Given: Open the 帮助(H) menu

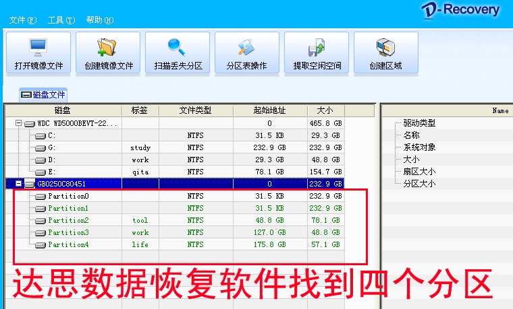Looking at the screenshot, I should 100,20.
